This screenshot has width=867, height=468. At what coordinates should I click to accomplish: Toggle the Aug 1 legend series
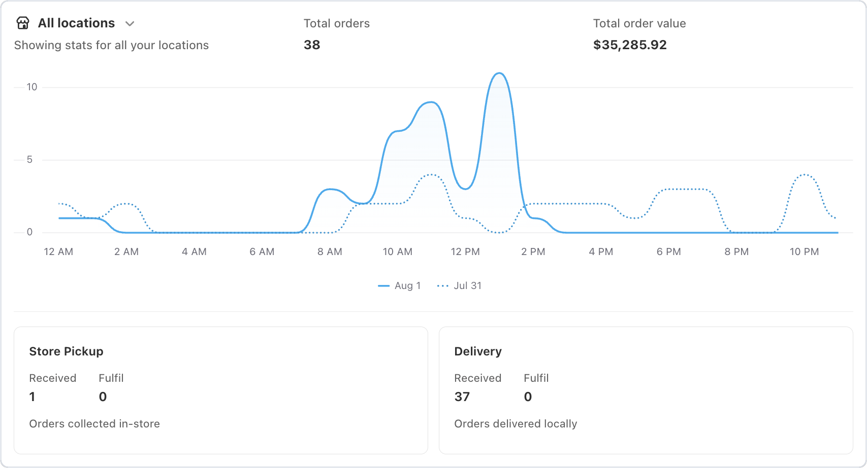pos(399,286)
